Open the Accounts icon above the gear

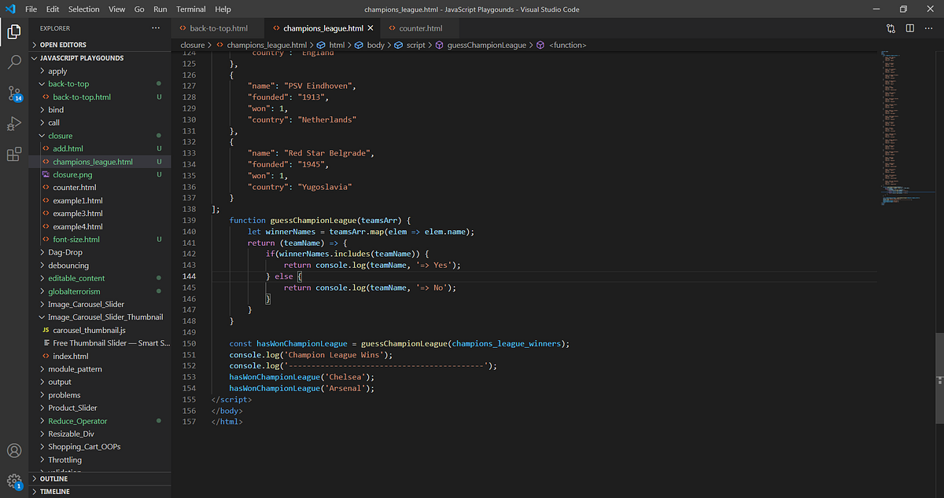point(13,451)
